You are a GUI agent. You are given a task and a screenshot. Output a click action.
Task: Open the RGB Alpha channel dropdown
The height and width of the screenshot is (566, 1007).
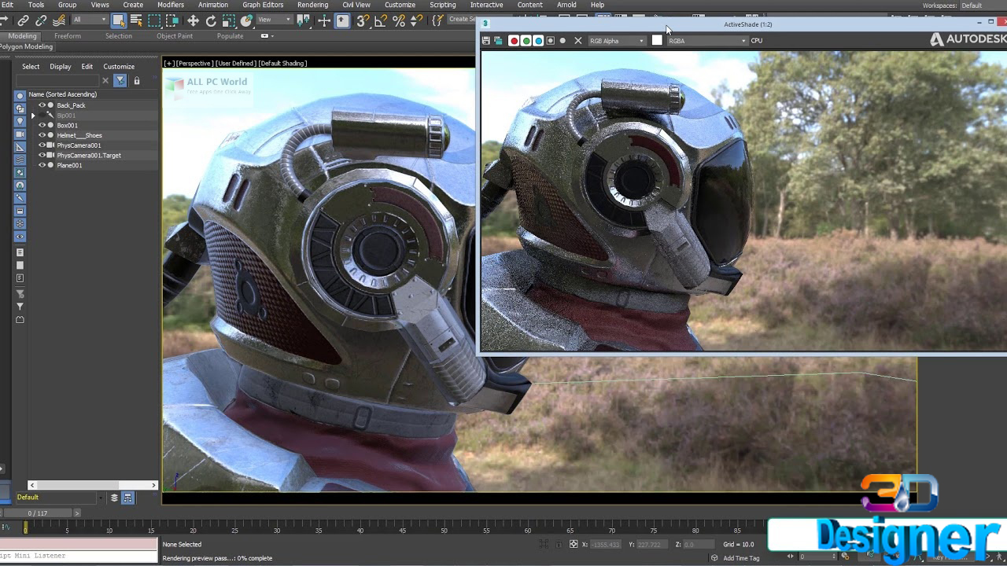pyautogui.click(x=617, y=41)
